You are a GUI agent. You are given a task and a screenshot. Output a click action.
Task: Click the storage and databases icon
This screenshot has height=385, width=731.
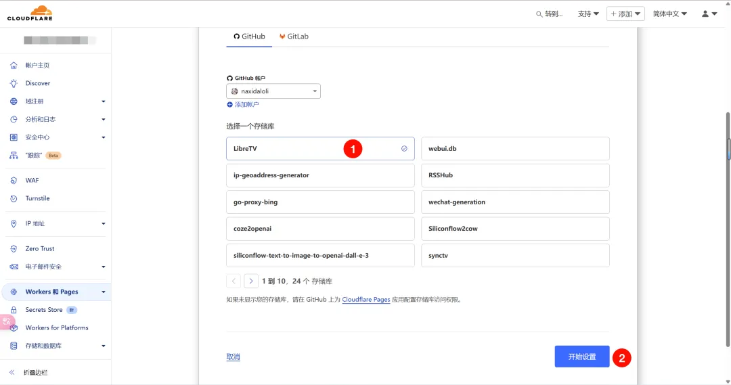tap(14, 346)
